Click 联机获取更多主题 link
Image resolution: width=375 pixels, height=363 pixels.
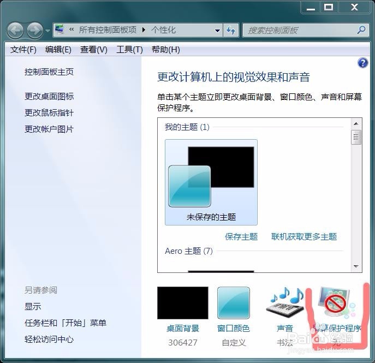pos(304,237)
